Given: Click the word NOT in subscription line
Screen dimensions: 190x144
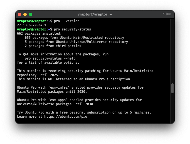Looking at the screenshot, I should [51, 79].
